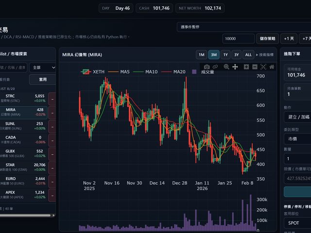The height and width of the screenshot is (233, 311).
Task: Select the EURO watchlist row
Action: (23, 182)
